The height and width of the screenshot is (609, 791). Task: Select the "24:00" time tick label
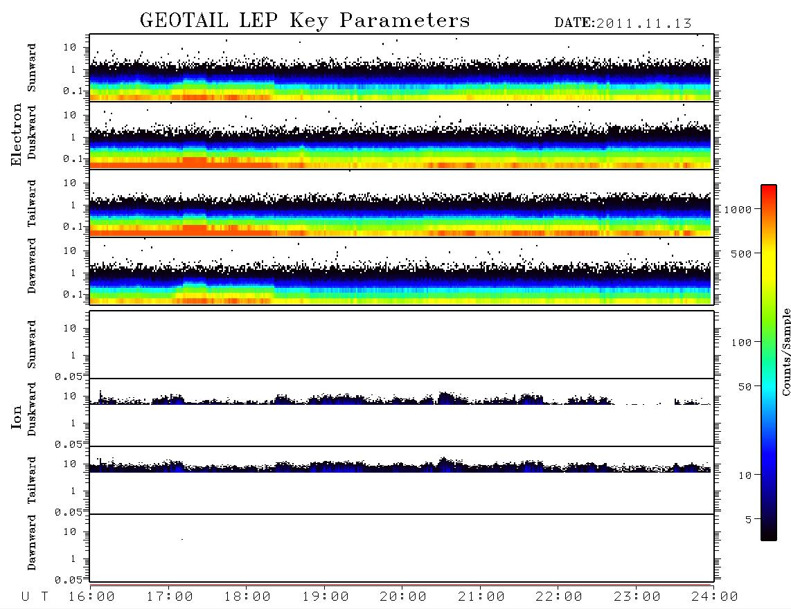(x=714, y=597)
